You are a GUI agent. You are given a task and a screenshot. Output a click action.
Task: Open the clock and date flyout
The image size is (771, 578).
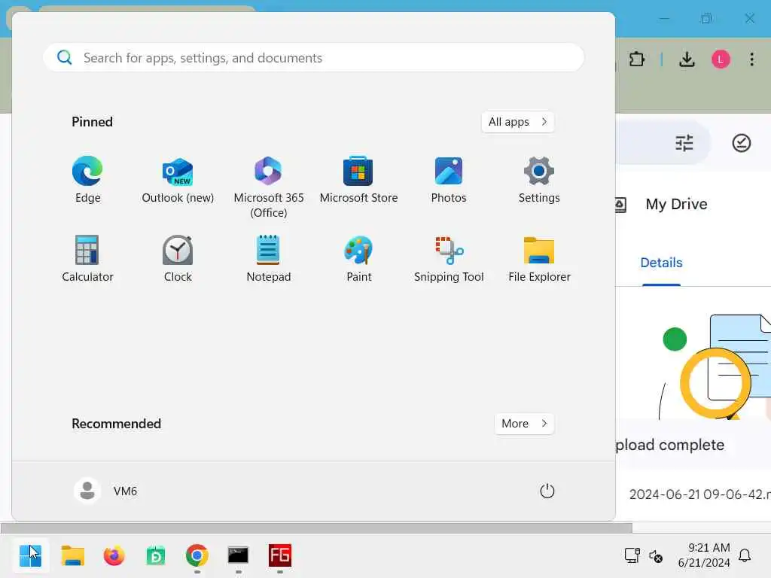(704, 555)
